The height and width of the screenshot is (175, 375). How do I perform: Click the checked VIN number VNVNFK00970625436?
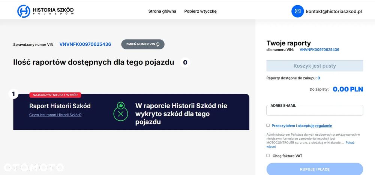(85, 44)
